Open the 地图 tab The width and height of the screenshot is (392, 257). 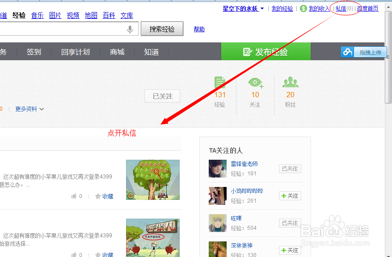pyautogui.click(x=91, y=16)
